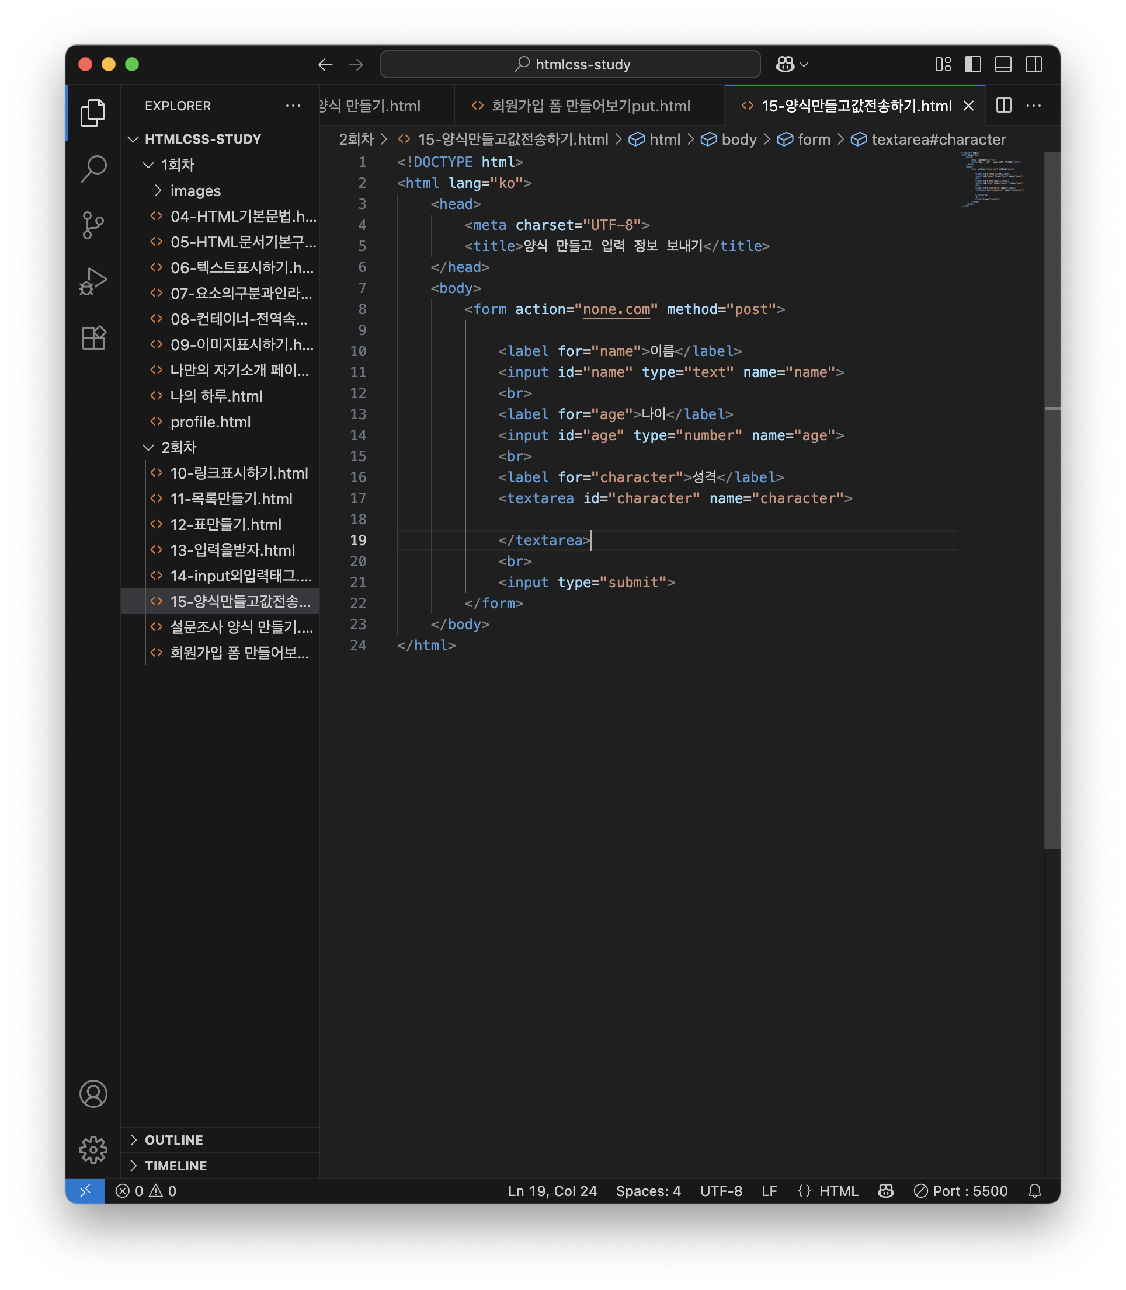The width and height of the screenshot is (1126, 1290).
Task: Open the Source Control view
Action: click(x=93, y=225)
